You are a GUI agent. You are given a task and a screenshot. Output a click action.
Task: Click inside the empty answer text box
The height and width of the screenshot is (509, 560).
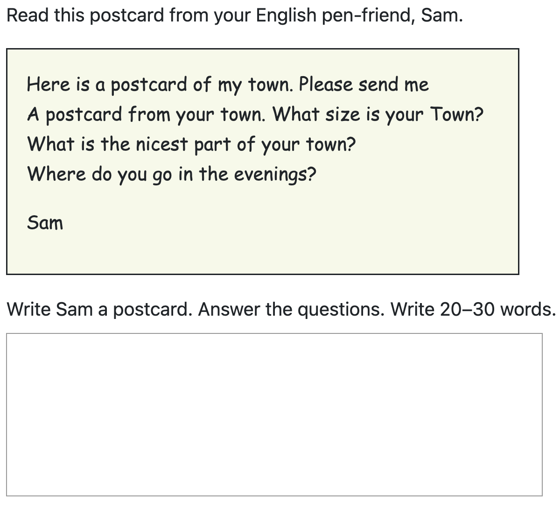point(274,414)
